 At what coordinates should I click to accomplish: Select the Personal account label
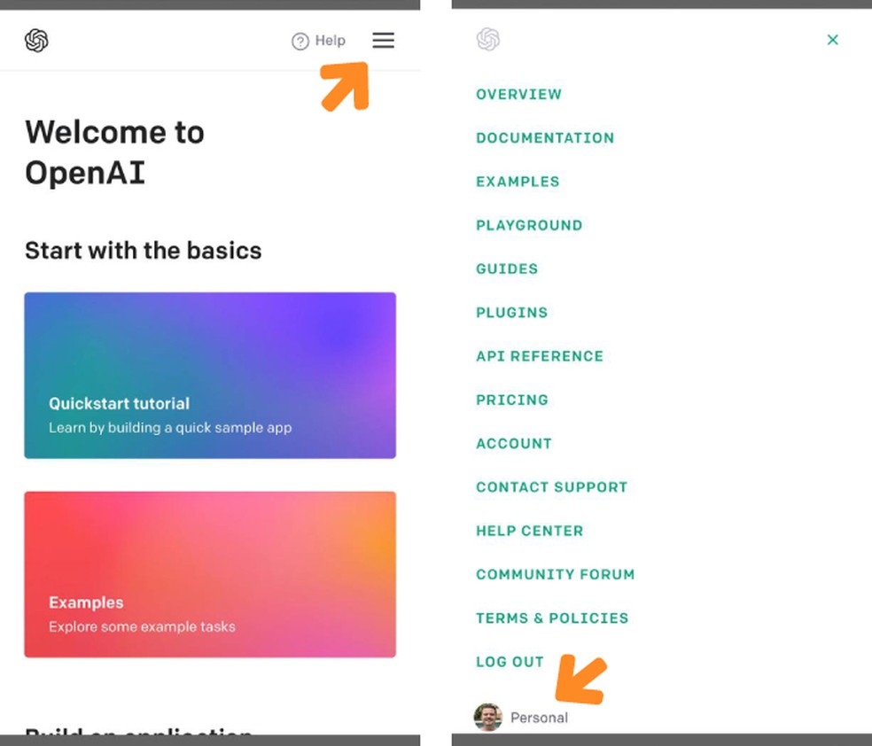(540, 718)
